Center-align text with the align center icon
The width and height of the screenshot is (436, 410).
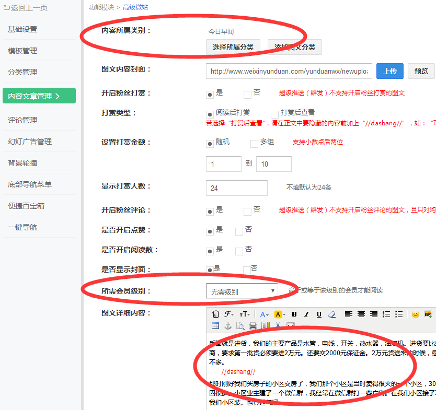pyautogui.click(x=361, y=314)
